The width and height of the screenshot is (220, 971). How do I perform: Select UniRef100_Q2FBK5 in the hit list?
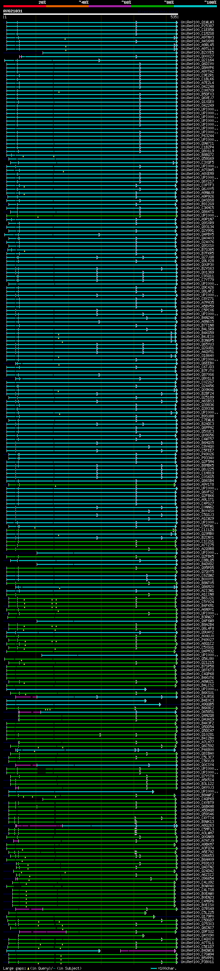pos(197,556)
